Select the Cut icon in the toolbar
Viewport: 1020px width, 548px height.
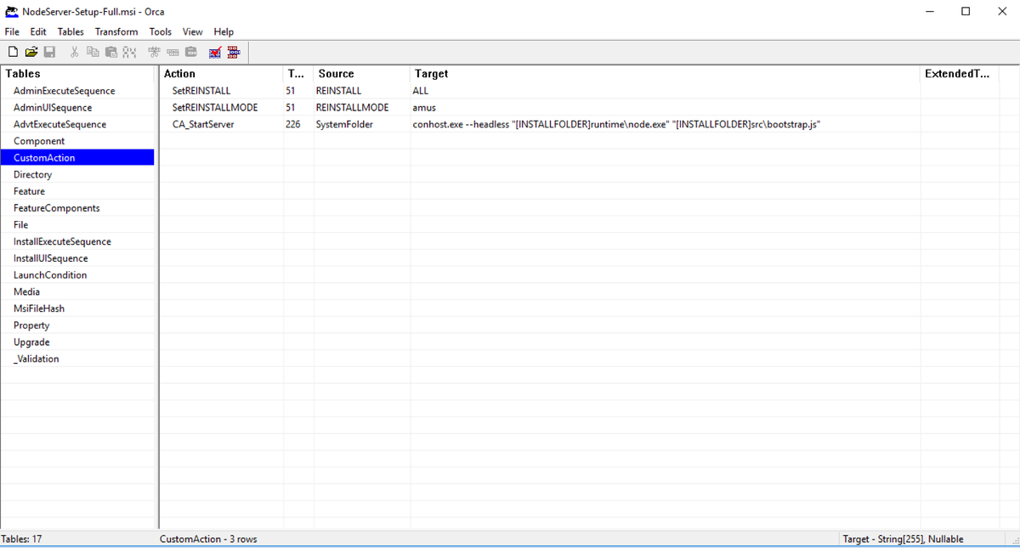tap(74, 51)
